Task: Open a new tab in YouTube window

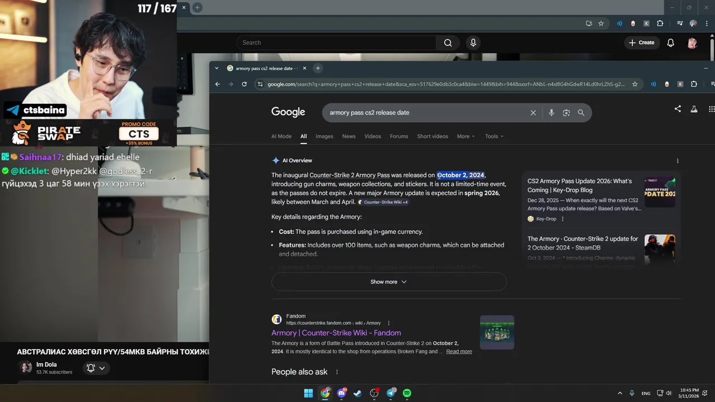Action: 197,7
